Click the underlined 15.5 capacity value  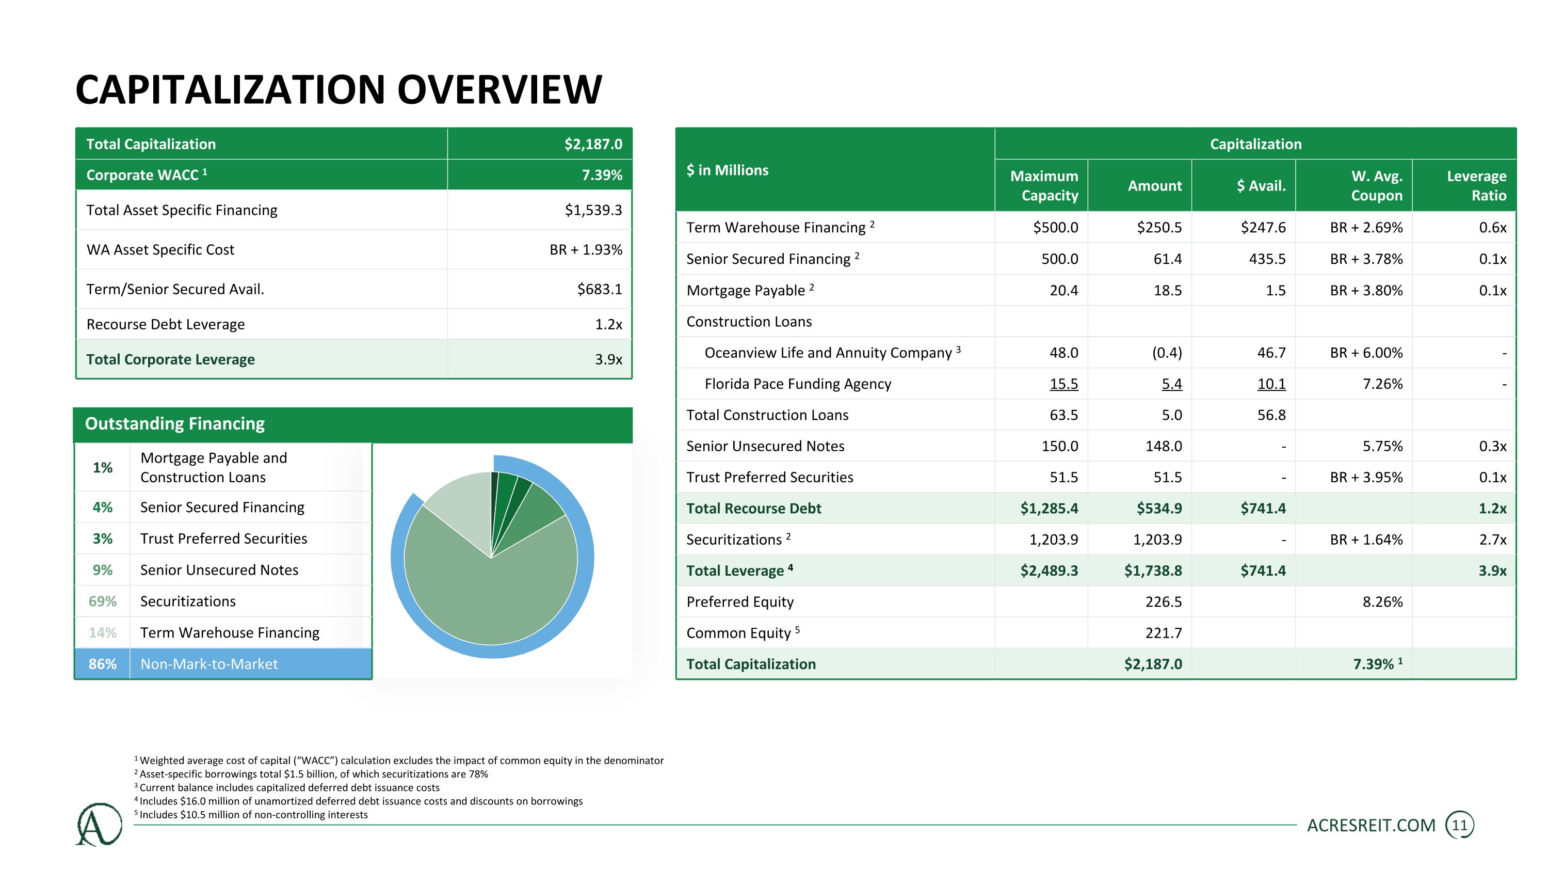point(1063,384)
